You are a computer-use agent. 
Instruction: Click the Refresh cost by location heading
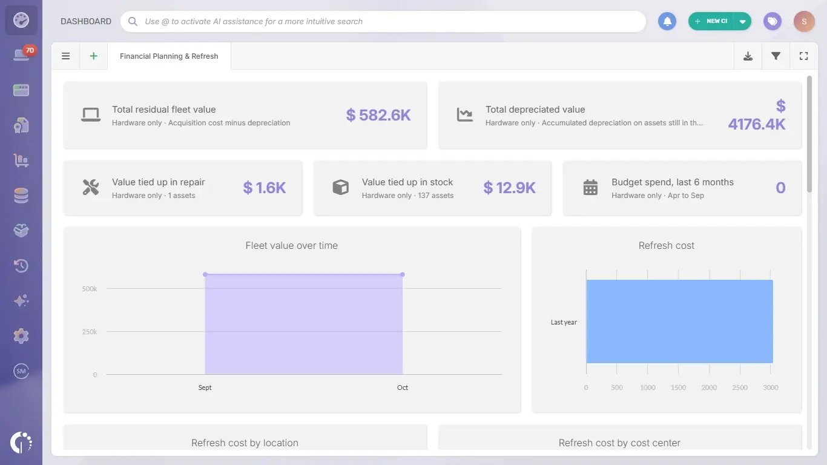245,443
